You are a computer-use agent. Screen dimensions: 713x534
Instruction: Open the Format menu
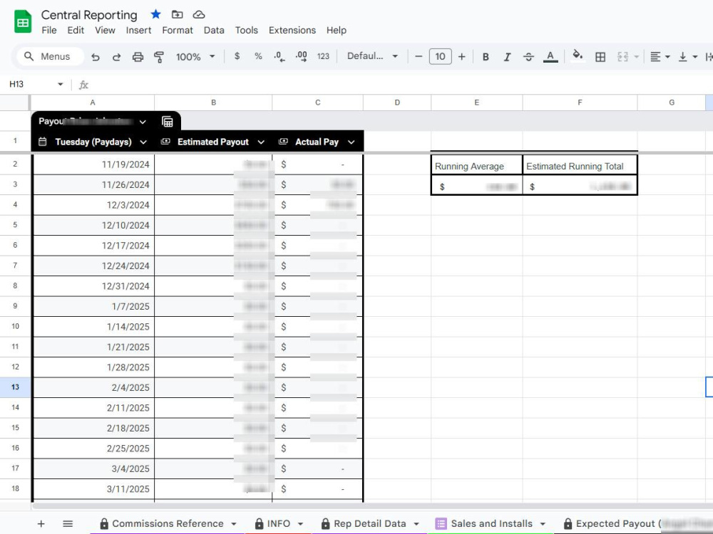coord(178,31)
